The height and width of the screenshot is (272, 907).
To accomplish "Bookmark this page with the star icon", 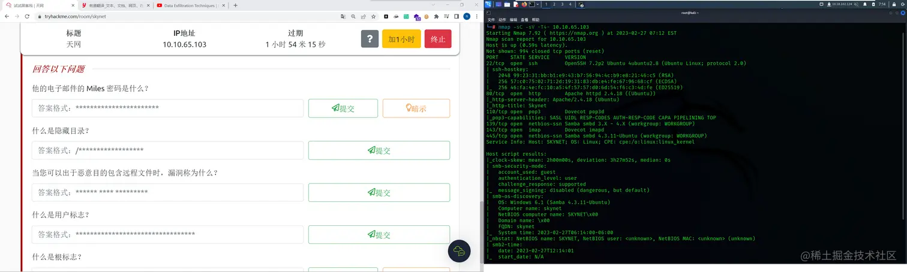I will tap(374, 16).
